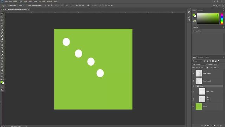Image resolution: width=225 pixels, height=127 pixels.
Task: Open the Fill dropdown arrow
Action: click(x=218, y=68)
